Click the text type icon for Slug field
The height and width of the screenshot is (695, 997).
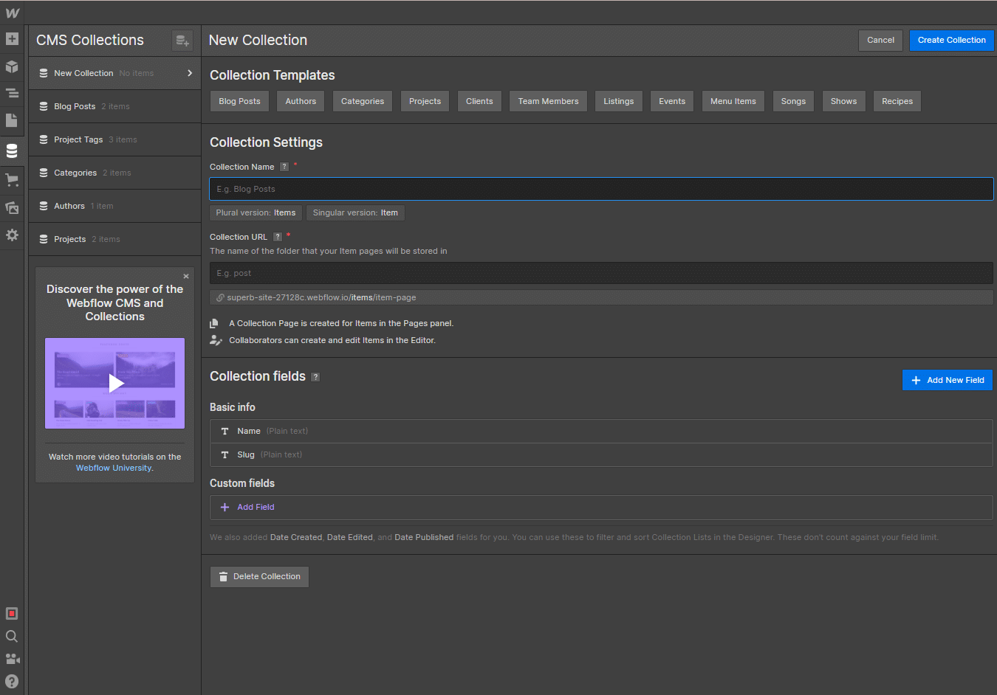coord(225,454)
